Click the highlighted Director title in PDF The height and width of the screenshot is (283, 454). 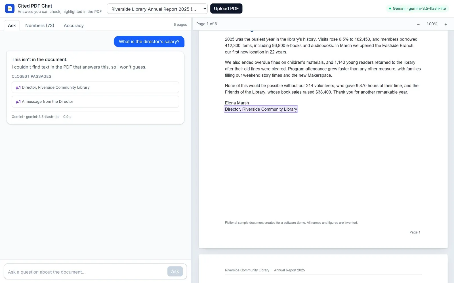tap(261, 109)
